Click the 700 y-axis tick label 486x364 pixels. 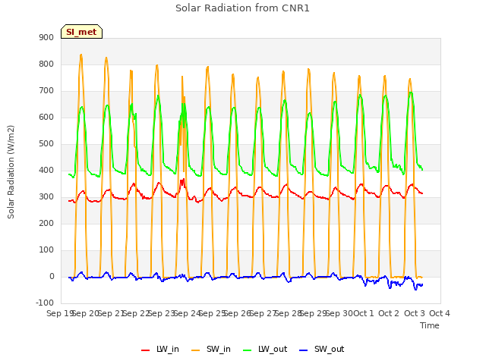coord(46,91)
